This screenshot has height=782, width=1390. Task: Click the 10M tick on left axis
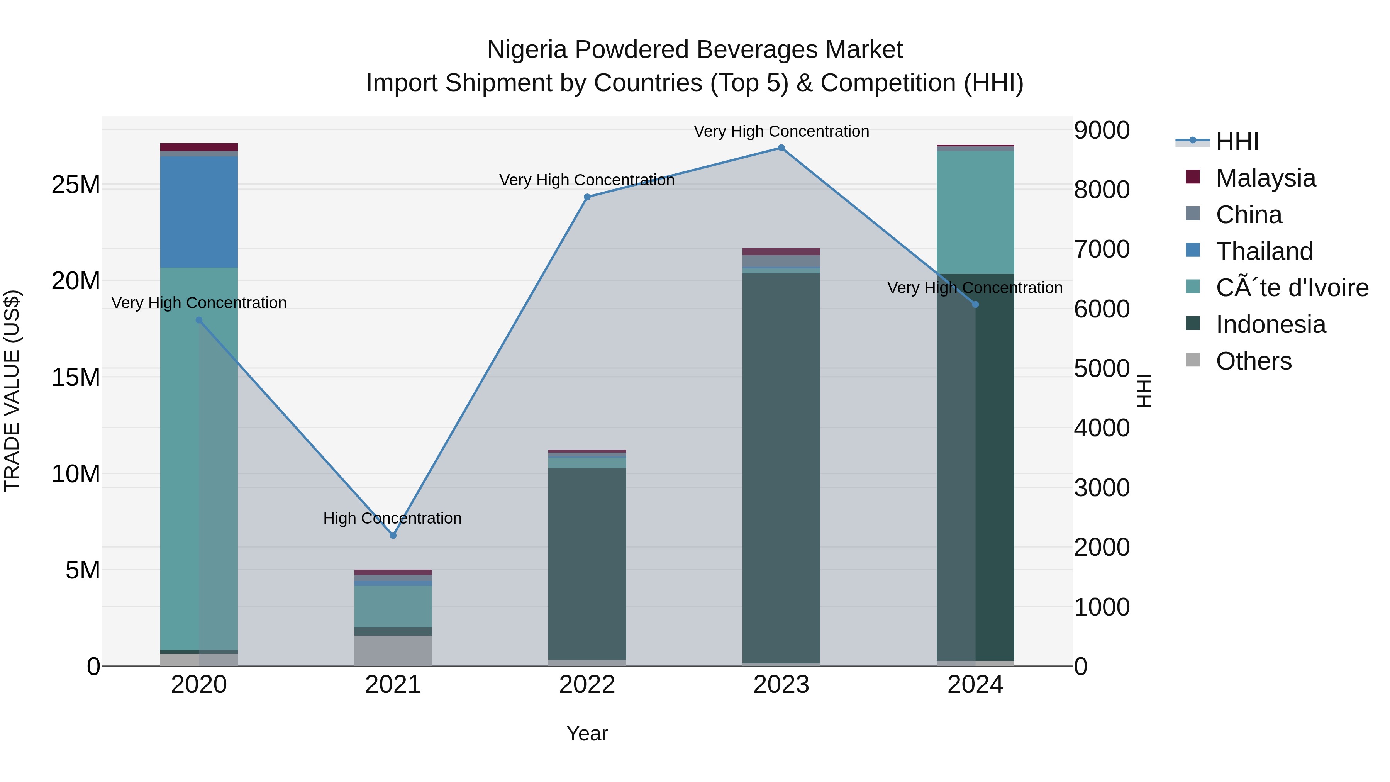click(x=76, y=474)
